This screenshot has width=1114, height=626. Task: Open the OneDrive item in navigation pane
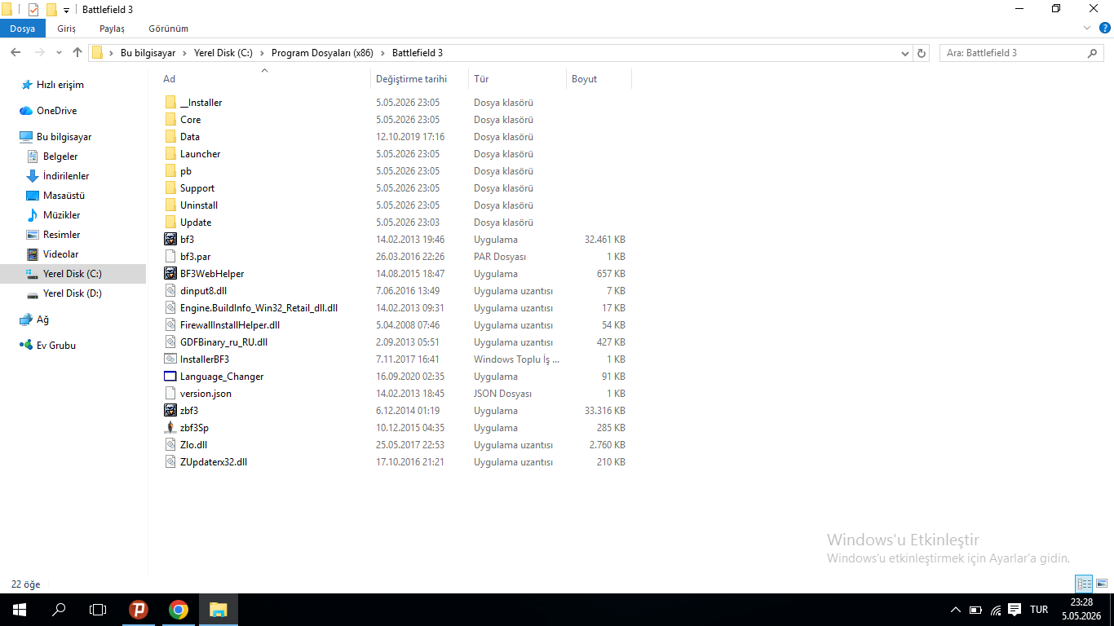(x=56, y=111)
